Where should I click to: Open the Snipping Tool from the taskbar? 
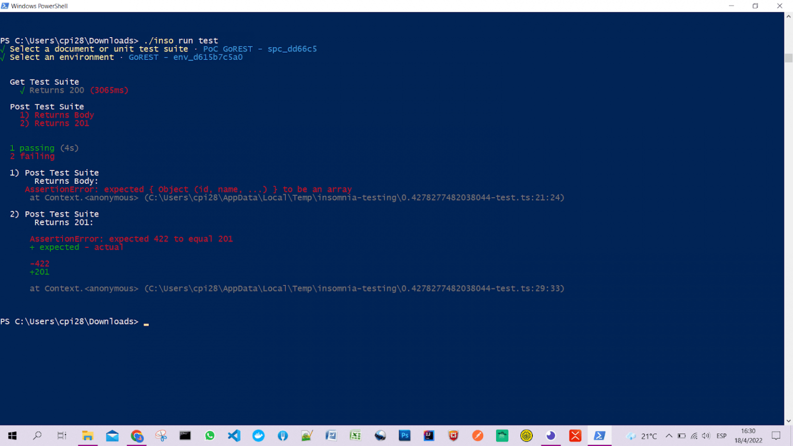(161, 436)
